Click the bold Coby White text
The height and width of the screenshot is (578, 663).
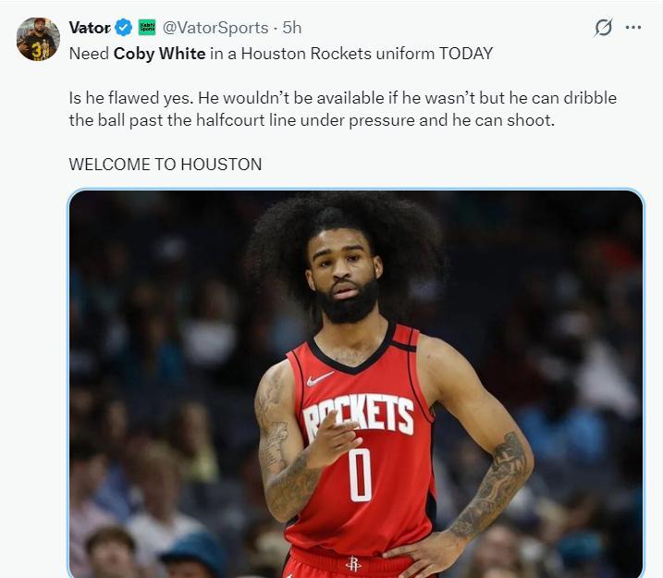(159, 54)
